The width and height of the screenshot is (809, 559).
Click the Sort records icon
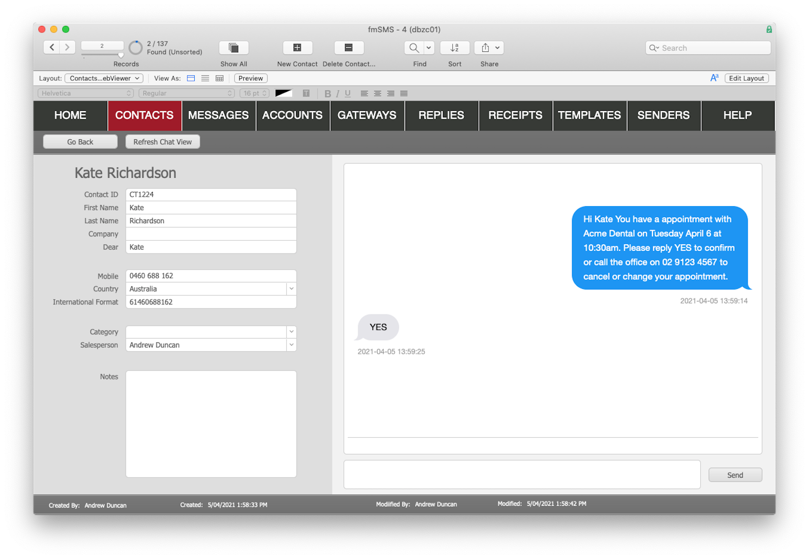[454, 48]
